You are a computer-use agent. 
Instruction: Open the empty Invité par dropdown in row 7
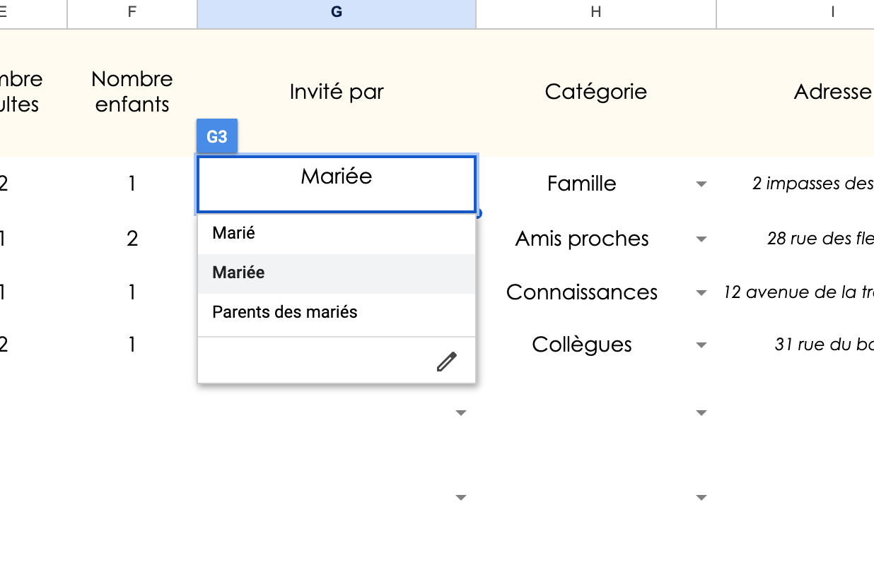click(461, 412)
